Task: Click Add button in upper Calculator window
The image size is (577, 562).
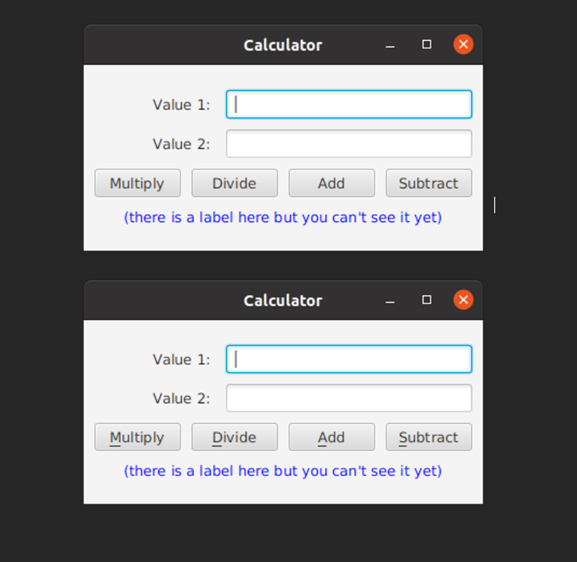Action: tap(331, 183)
